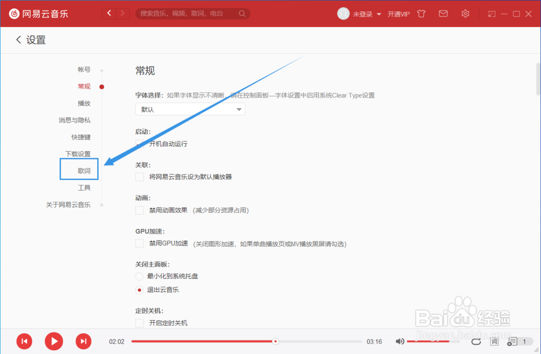The height and width of the screenshot is (354, 541).
Task: Click the playback progress slider handle
Action: pyautogui.click(x=275, y=341)
